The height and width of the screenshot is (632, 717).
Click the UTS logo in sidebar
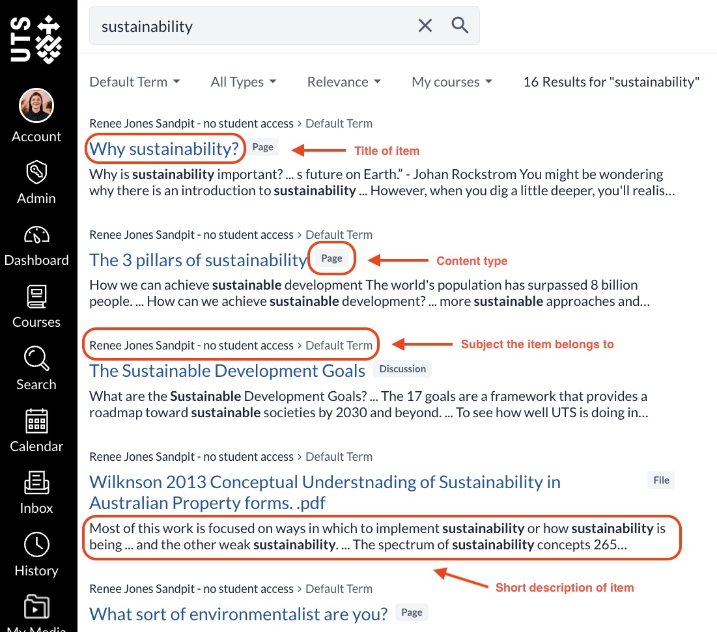[36, 40]
